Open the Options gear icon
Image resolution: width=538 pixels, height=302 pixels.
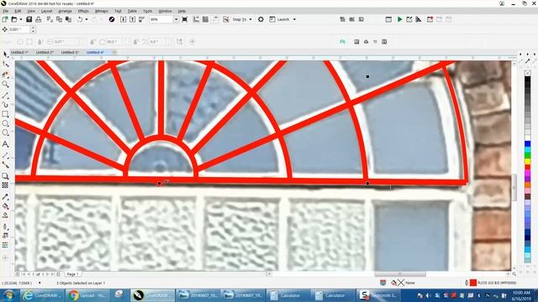coord(261,19)
